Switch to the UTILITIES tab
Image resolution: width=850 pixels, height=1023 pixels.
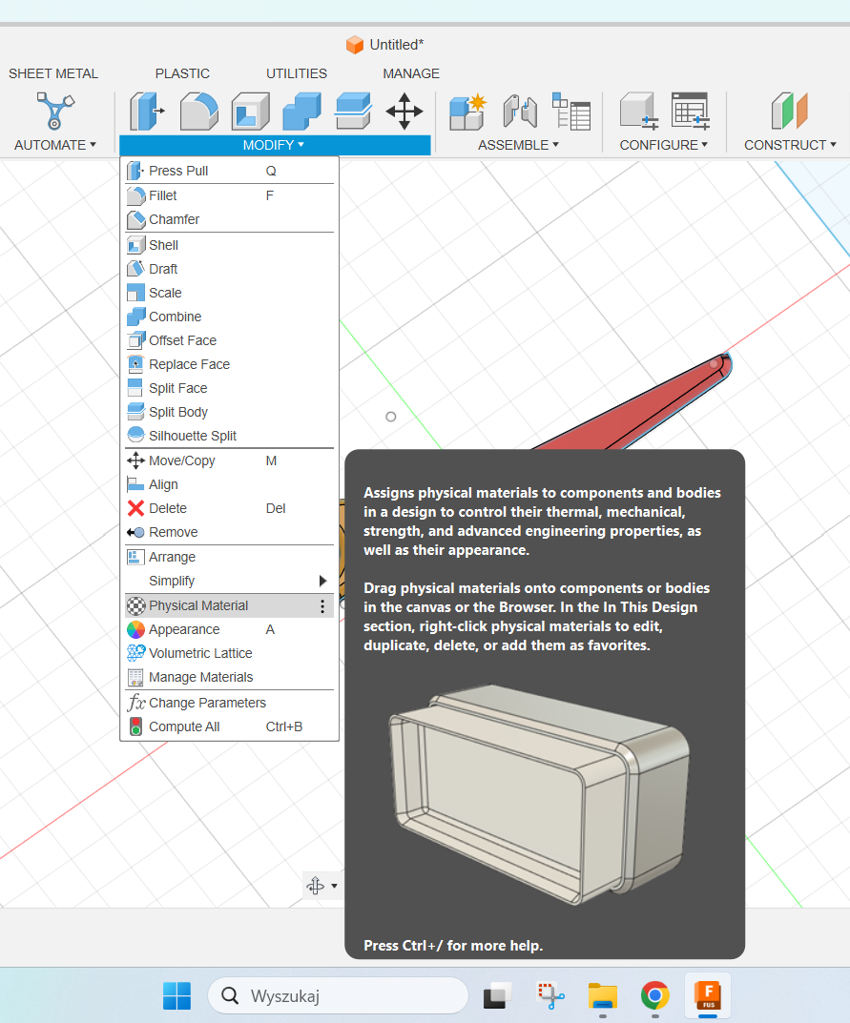pyautogui.click(x=297, y=73)
